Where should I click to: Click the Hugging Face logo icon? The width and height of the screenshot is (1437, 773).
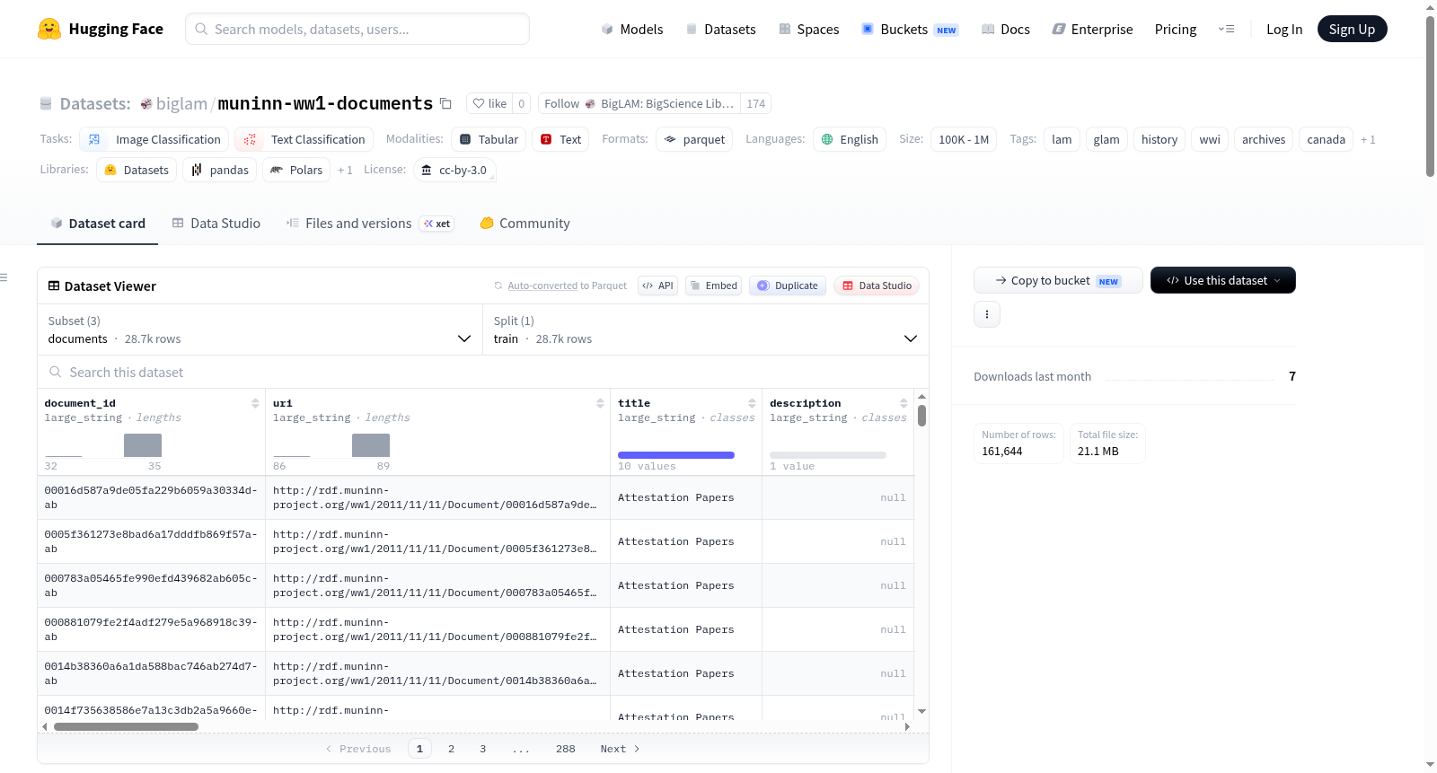tap(49, 29)
